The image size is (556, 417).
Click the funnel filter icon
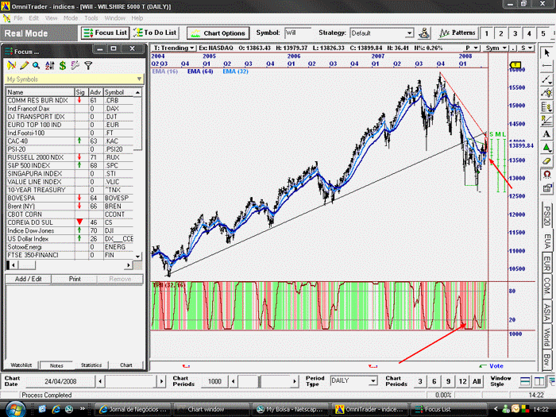88,65
